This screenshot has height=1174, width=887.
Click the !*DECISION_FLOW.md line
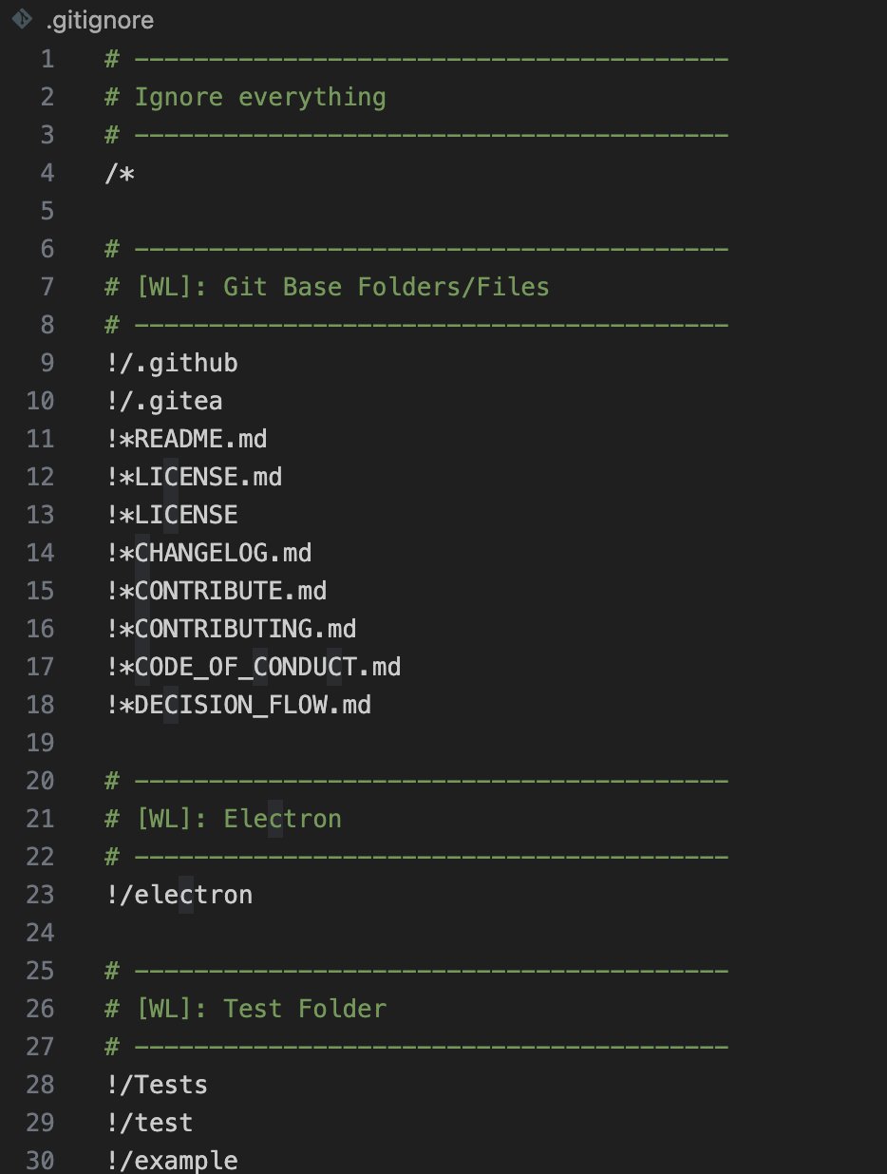tap(238, 705)
